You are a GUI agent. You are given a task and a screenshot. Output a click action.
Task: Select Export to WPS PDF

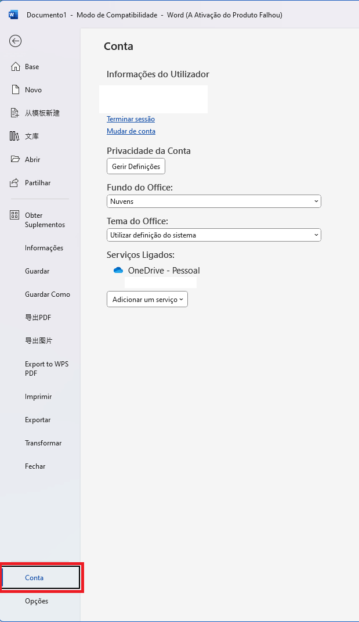click(46, 369)
